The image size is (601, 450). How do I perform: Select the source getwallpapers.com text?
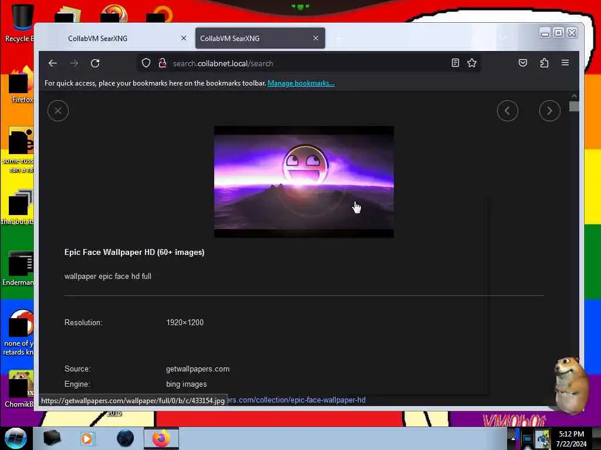tap(198, 369)
